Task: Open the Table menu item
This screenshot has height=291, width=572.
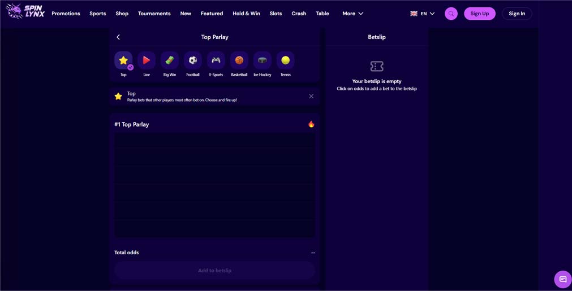Action: pyautogui.click(x=322, y=14)
